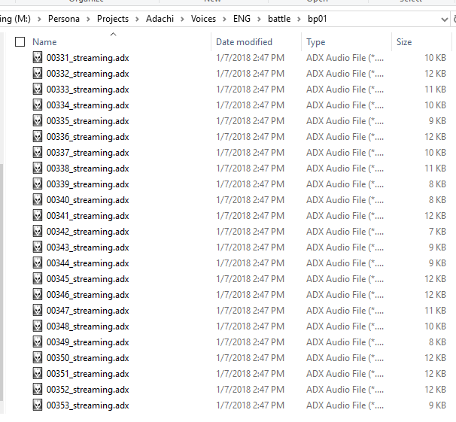Sort files by Date modified column
Image resolution: width=456 pixels, height=422 pixels.
244,42
